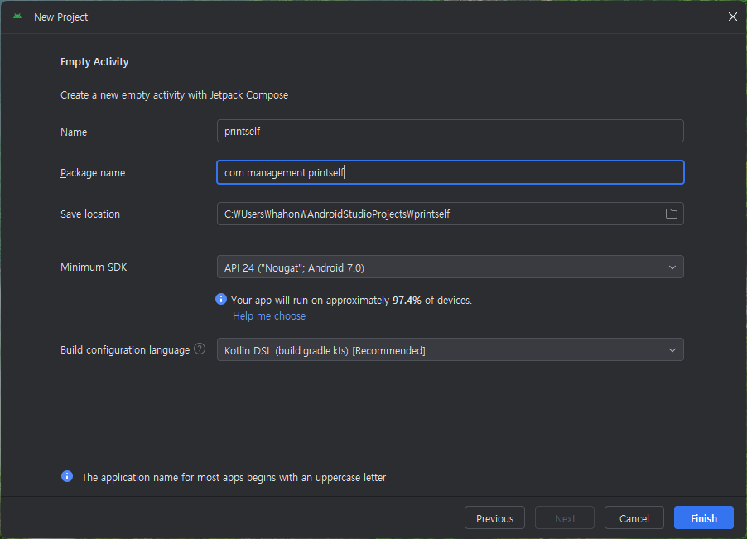This screenshot has height=539, width=747.
Task: Click the 97.4% of devices text
Action: (x=432, y=301)
